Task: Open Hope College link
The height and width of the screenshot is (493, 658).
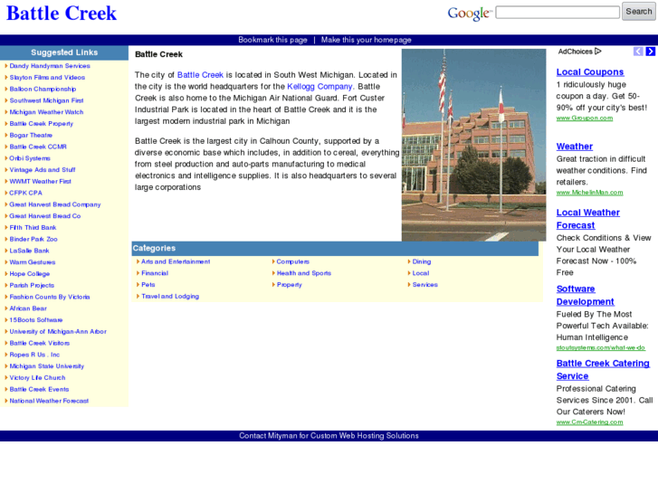Action: 29,273
